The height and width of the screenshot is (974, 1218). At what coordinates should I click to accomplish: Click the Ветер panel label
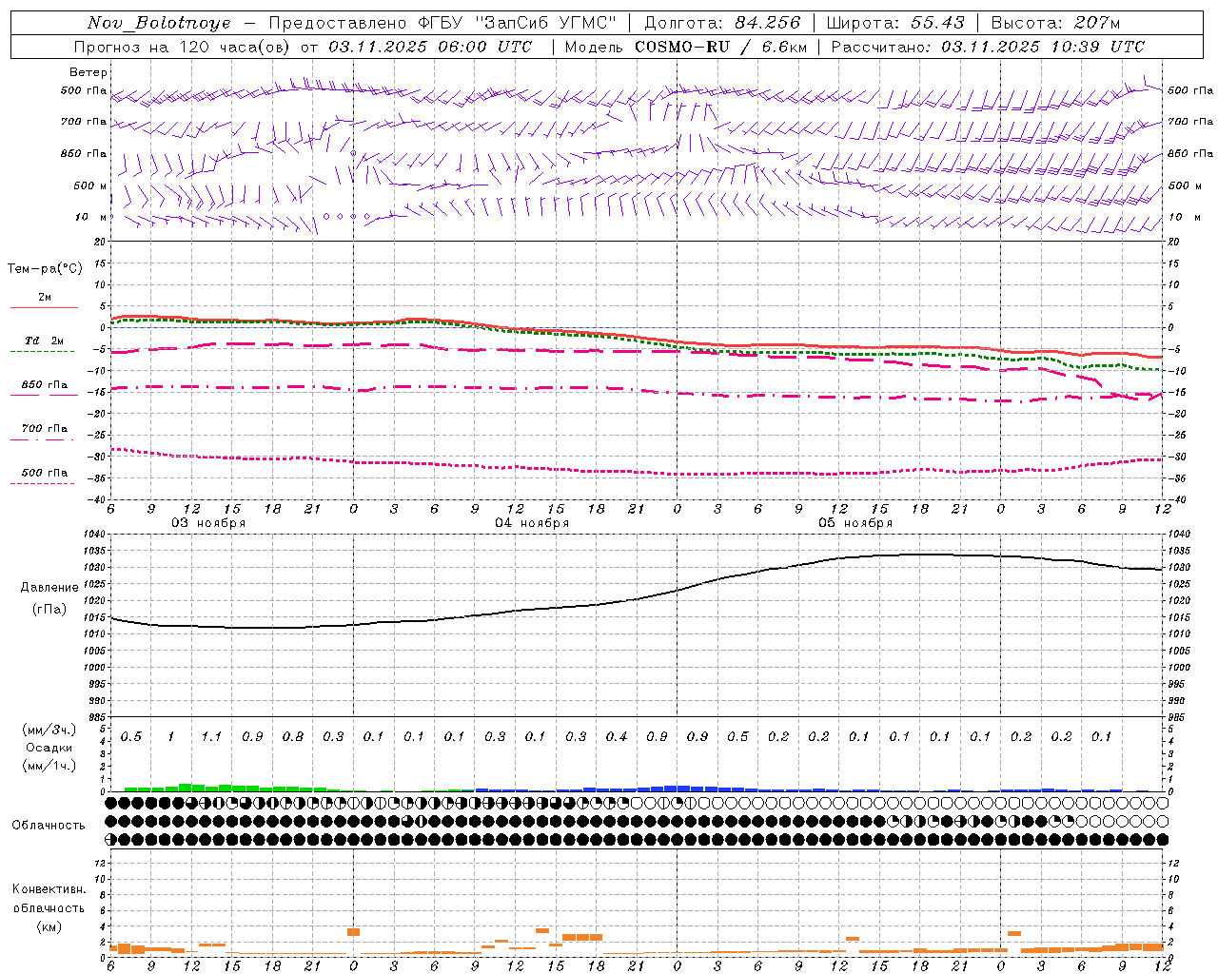[x=88, y=72]
